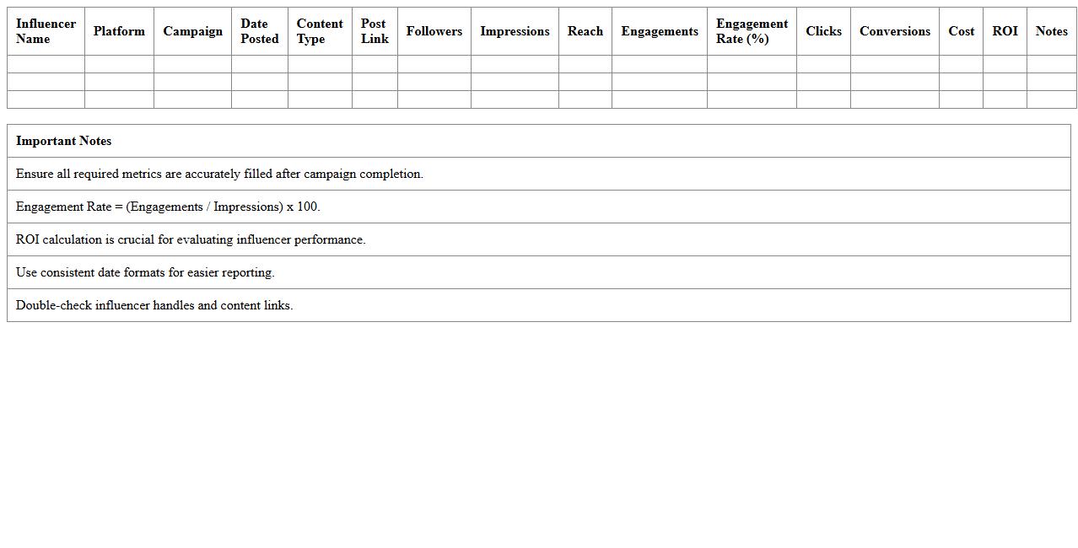Click the Content Type header
This screenshot has width=1078, height=548.
pyautogui.click(x=320, y=31)
